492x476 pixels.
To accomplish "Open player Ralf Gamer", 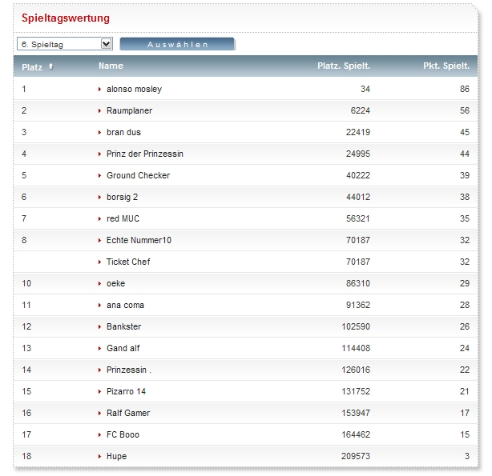I will pyautogui.click(x=128, y=413).
